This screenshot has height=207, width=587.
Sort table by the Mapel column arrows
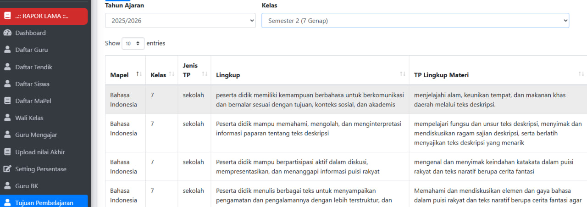coord(139,74)
